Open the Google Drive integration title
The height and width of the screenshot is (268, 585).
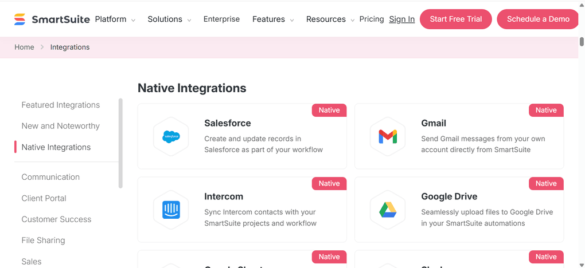pos(449,196)
